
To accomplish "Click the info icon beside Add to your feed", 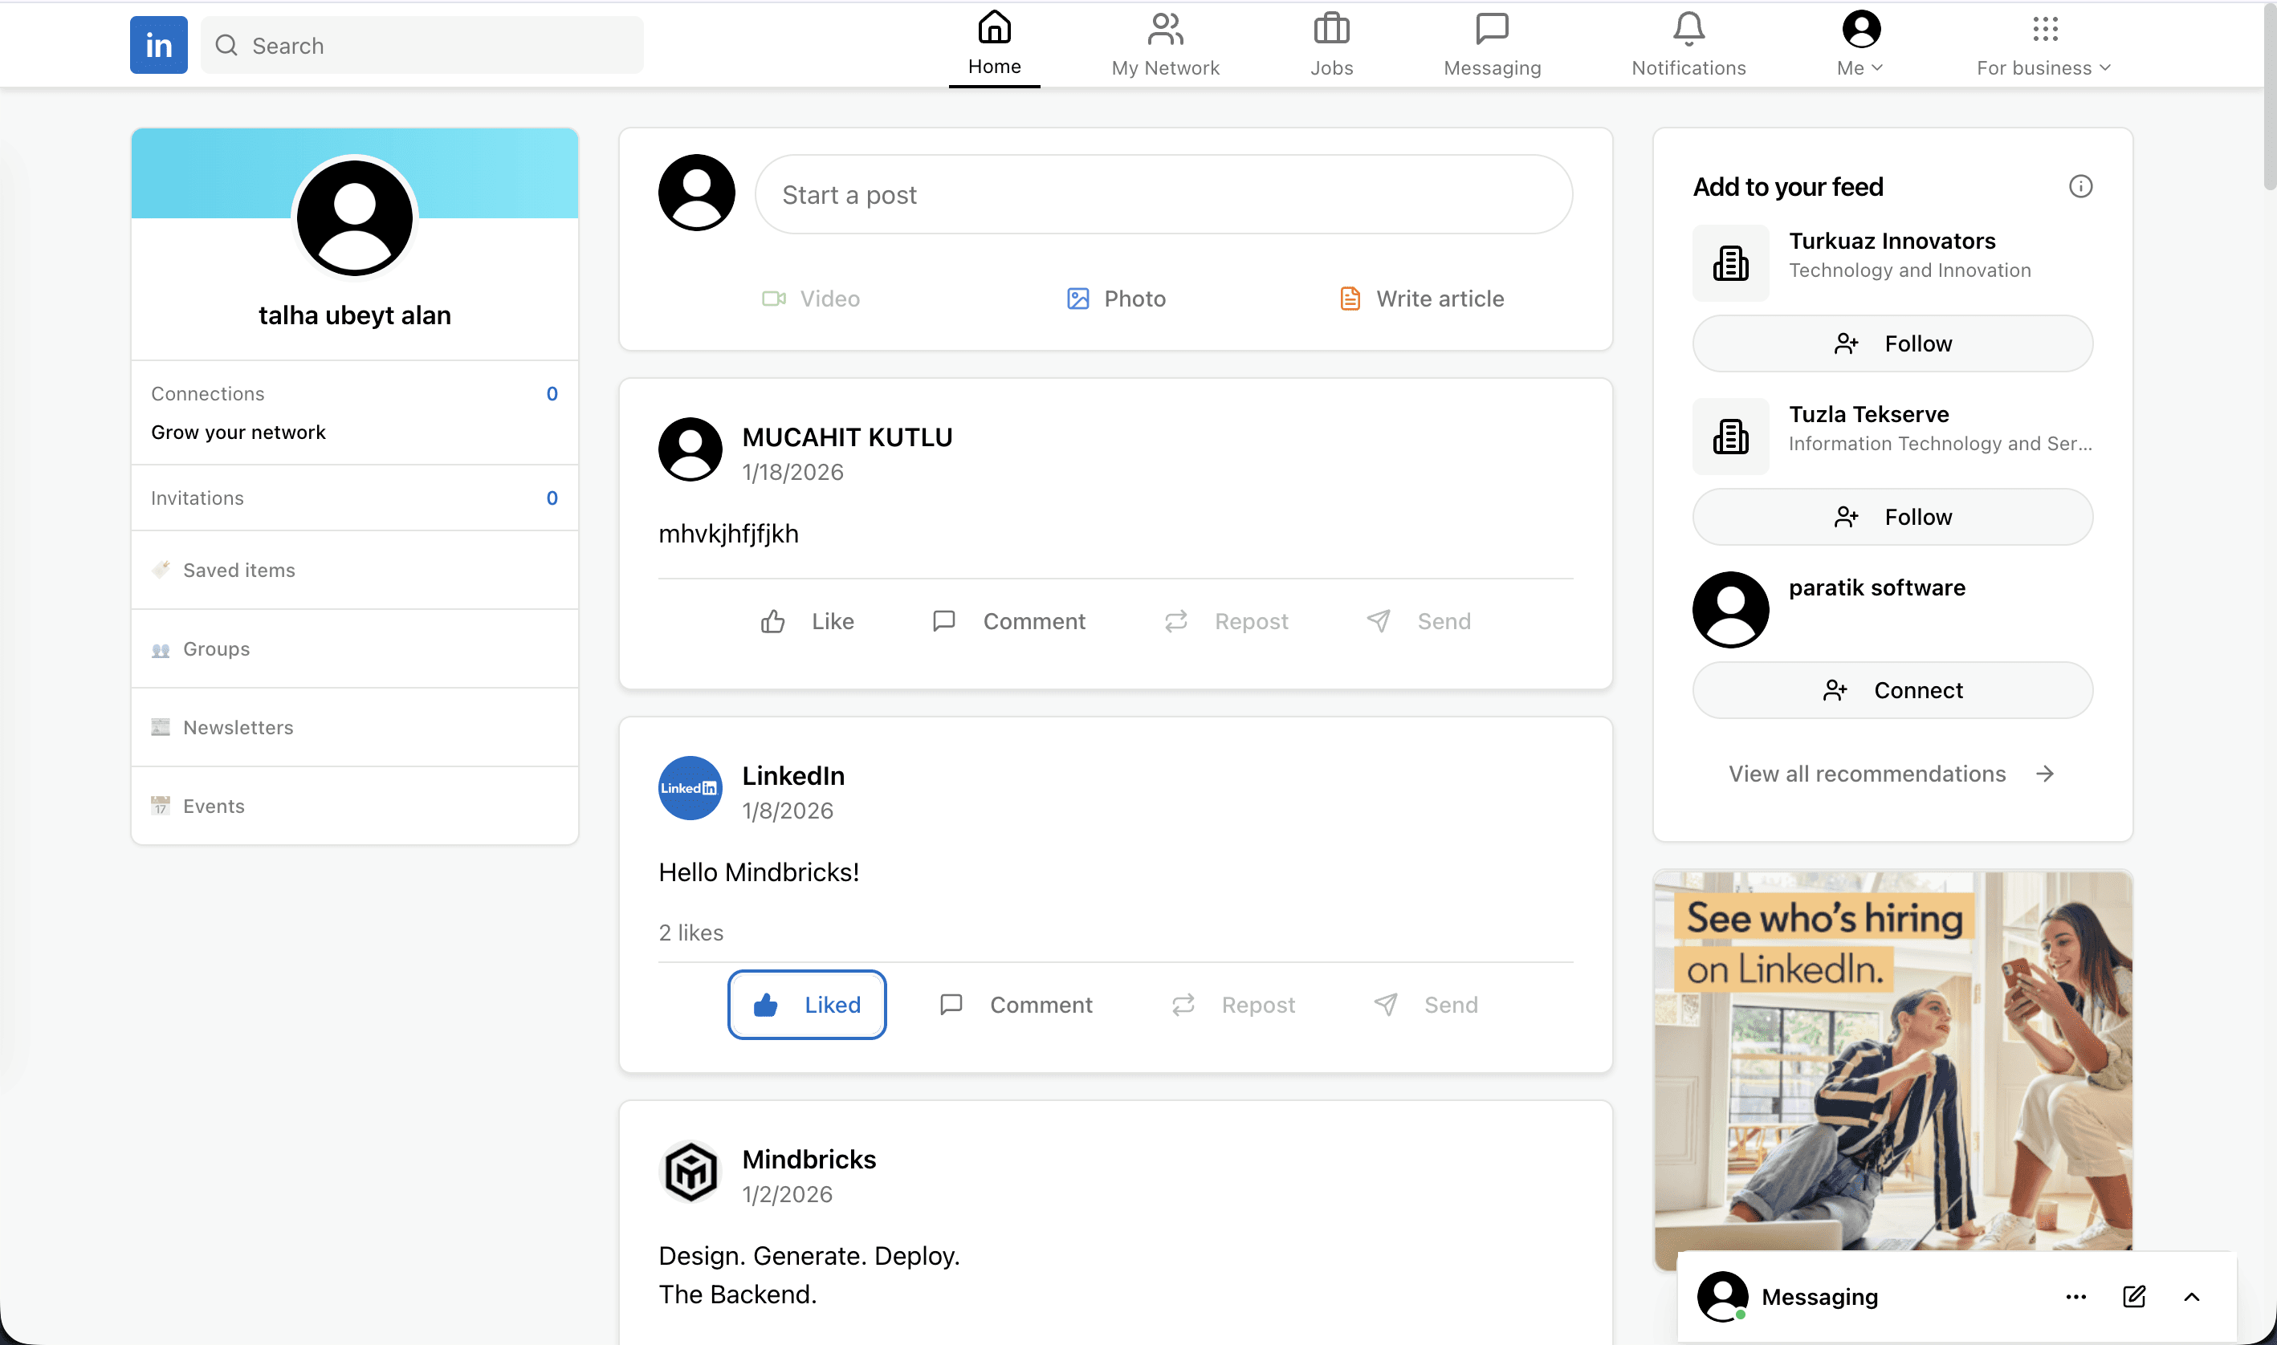I will tap(2080, 187).
